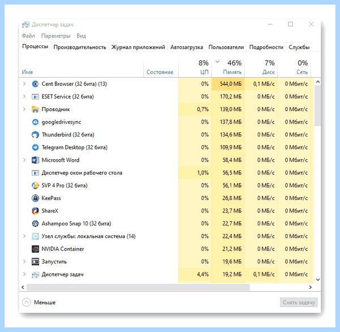The height and width of the screenshot is (332, 340).
Task: Click the horizontal scrollbar right arrow
Action: pos(311,287)
